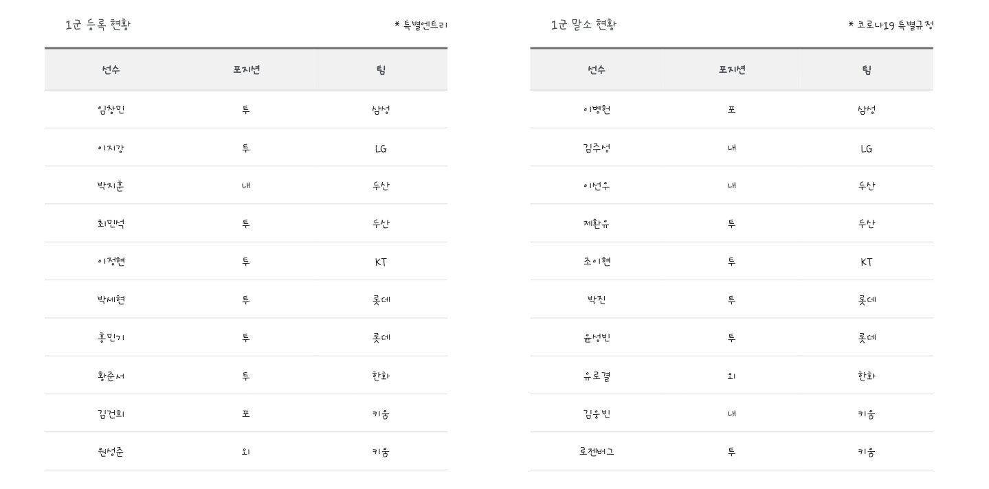Click 포지션 header in 말소 현황 table
This screenshot has width=989, height=489.
(731, 70)
